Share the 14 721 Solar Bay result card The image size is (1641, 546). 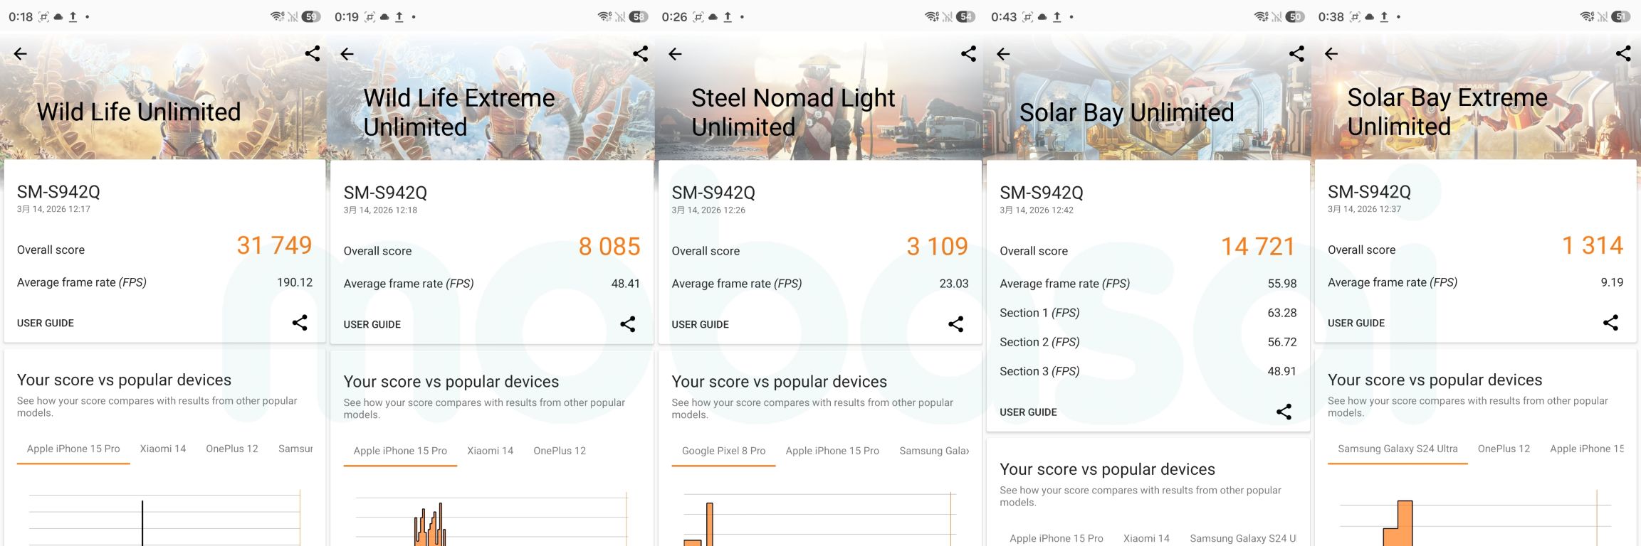click(1284, 412)
